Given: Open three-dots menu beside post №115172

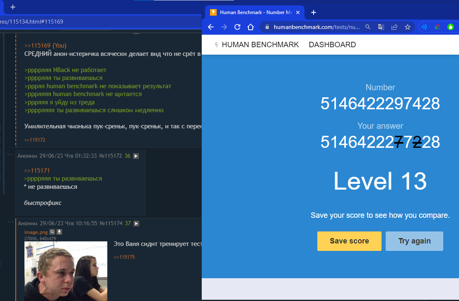Looking at the screenshot, I should (x=10, y=154).
